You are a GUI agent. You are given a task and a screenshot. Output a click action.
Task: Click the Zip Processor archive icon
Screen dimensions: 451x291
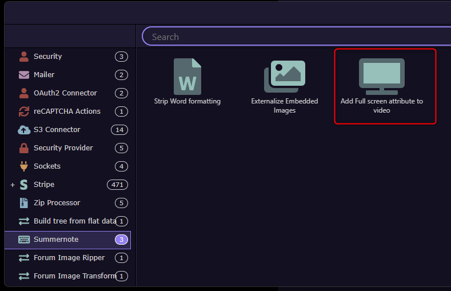click(x=24, y=203)
